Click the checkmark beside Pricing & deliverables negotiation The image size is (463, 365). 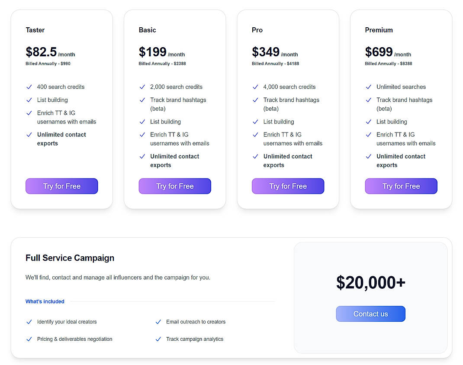click(29, 339)
